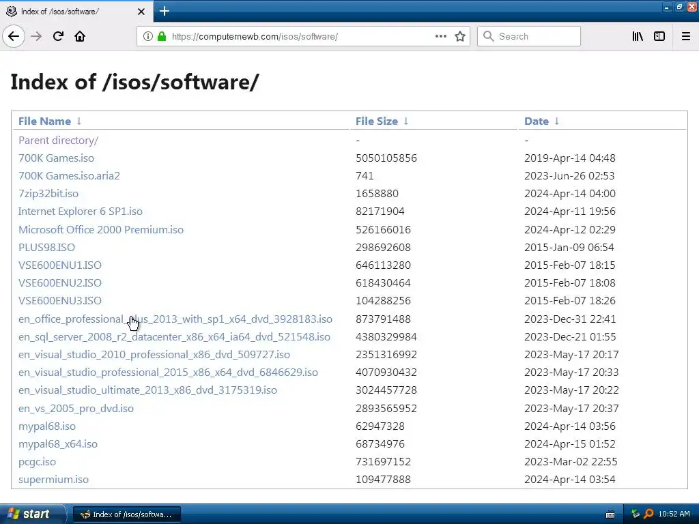Open en_office_professional_plus_2013 x64 iso link
The image size is (699, 524).
(x=175, y=319)
